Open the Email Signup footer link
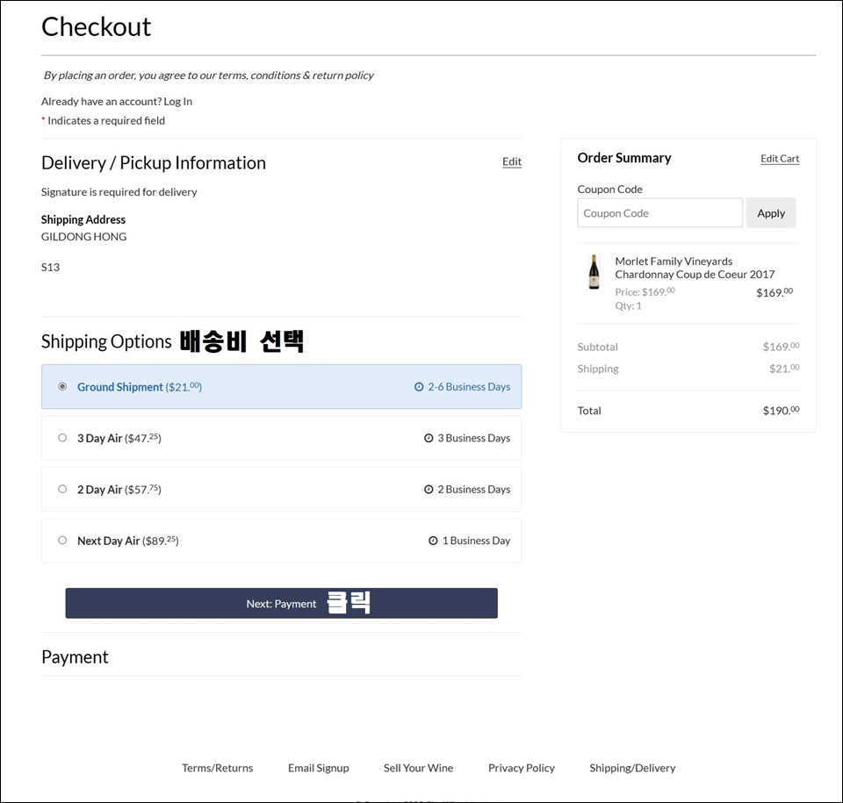Viewport: 843px width, 803px height. click(x=318, y=768)
